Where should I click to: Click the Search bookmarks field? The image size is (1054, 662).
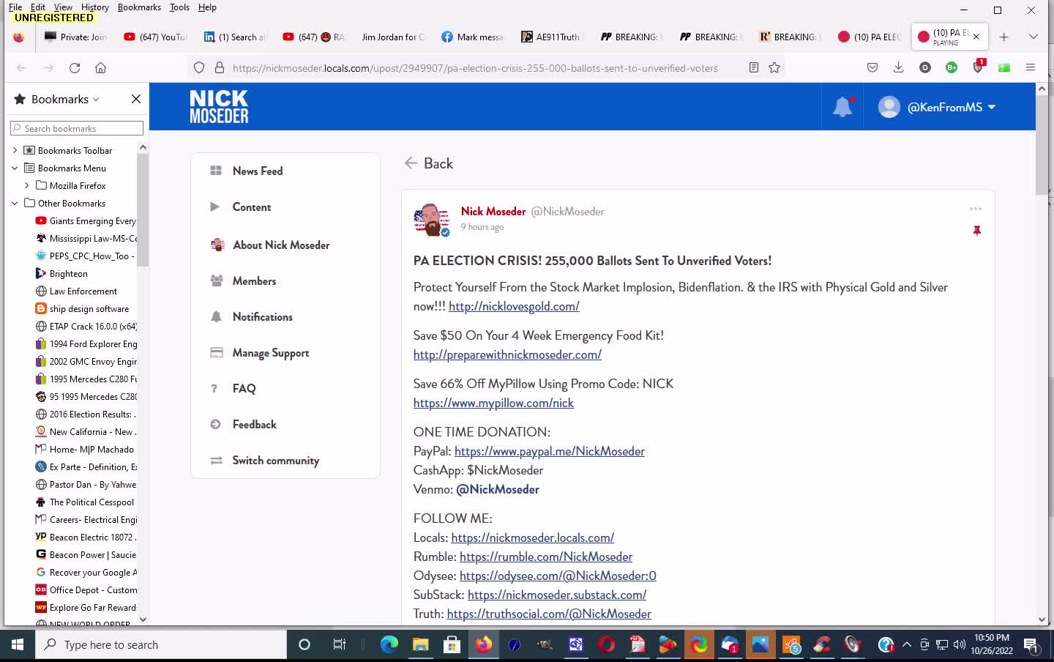[77, 128]
